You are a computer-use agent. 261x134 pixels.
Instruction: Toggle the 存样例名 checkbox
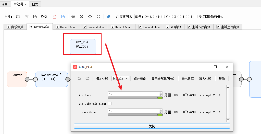(x=117, y=17)
